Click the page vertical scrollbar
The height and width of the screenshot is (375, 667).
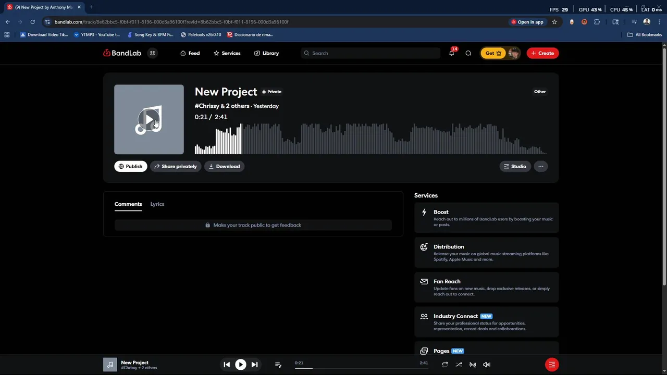point(664,167)
